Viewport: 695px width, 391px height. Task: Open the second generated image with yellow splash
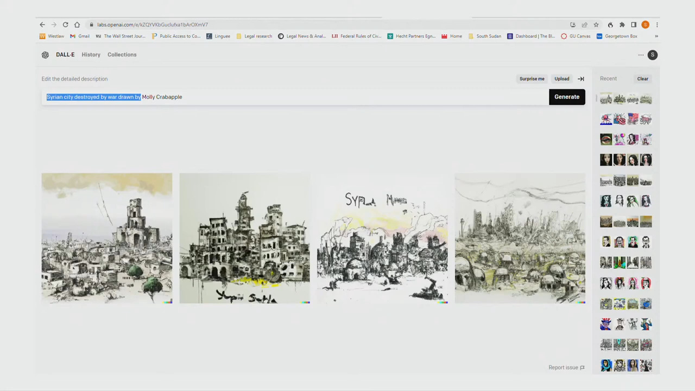point(245,238)
